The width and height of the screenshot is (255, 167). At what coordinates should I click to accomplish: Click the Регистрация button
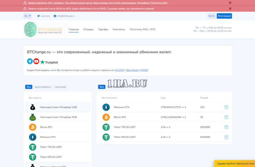pyautogui.click(x=224, y=16)
